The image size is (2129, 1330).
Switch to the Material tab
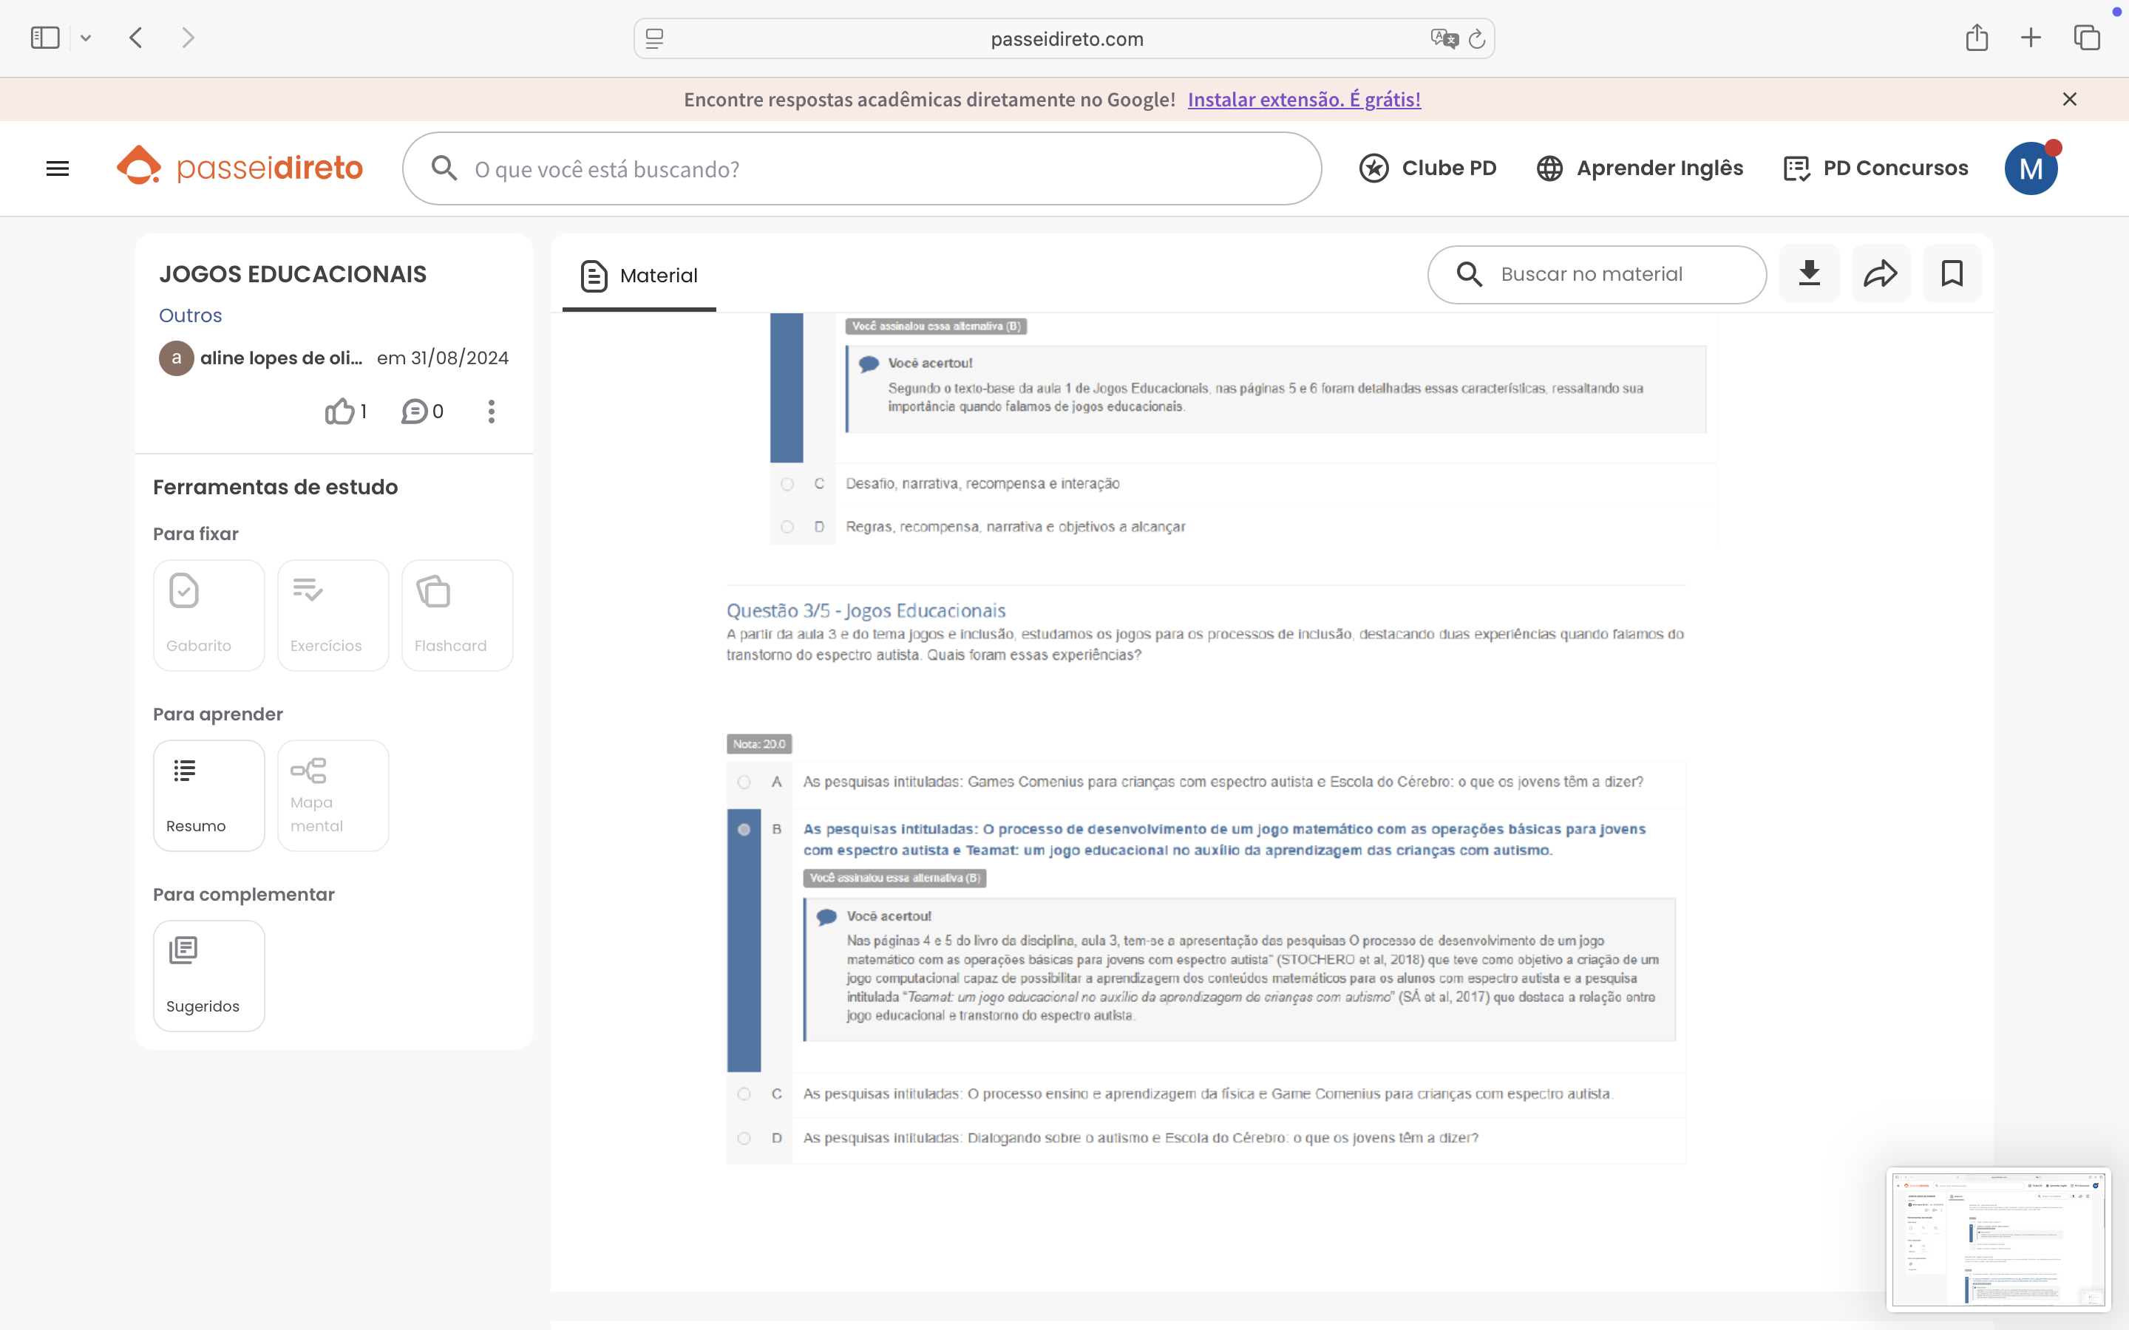(639, 276)
